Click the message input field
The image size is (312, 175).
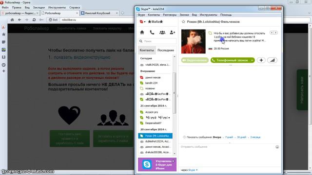[x=227, y=147]
